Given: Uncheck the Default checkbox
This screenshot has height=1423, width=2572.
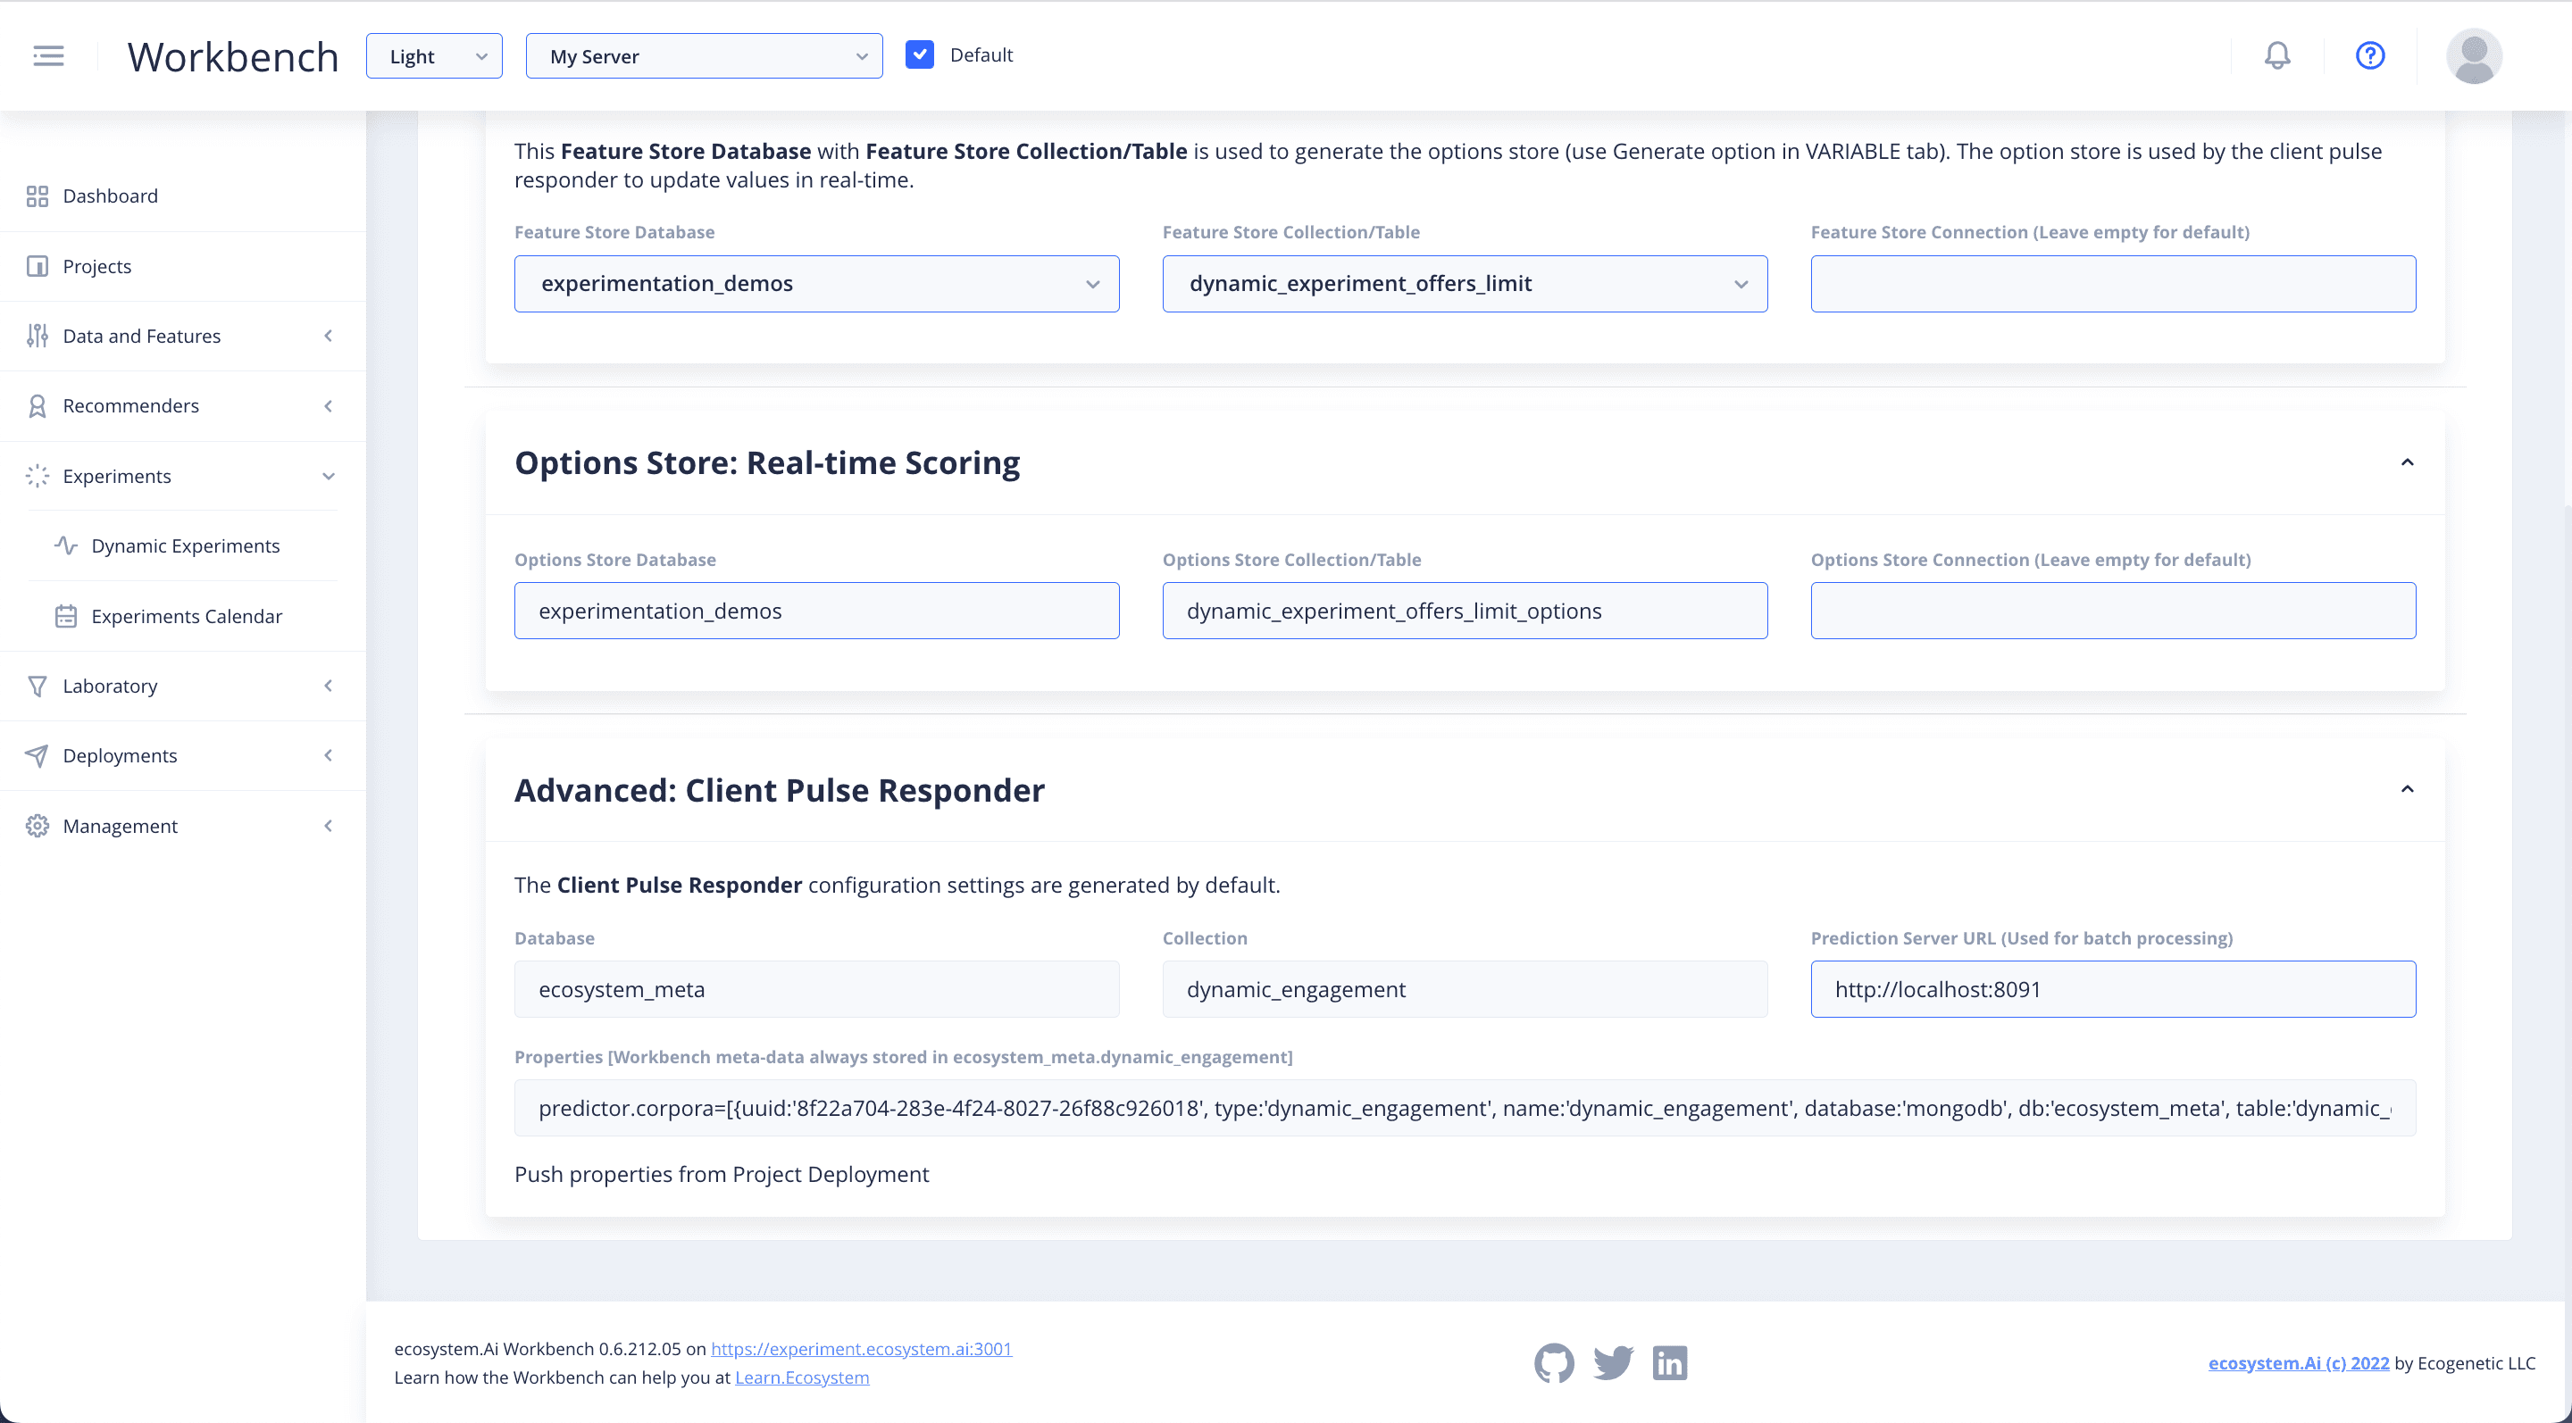Looking at the screenshot, I should 920,54.
